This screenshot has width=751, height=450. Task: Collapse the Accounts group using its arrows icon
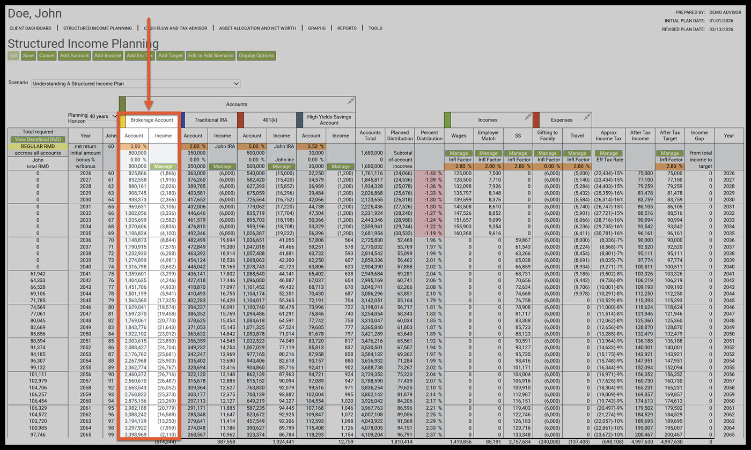tap(351, 101)
